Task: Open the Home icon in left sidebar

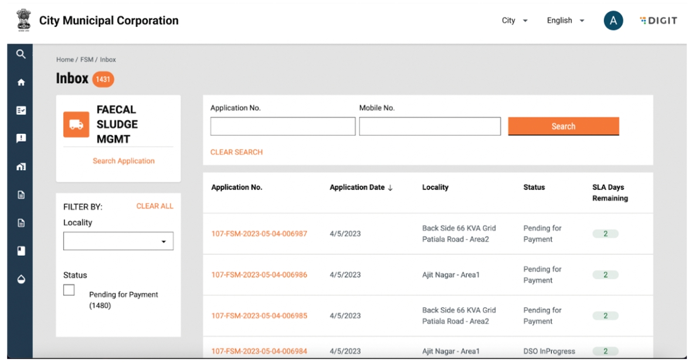Action: [21, 83]
